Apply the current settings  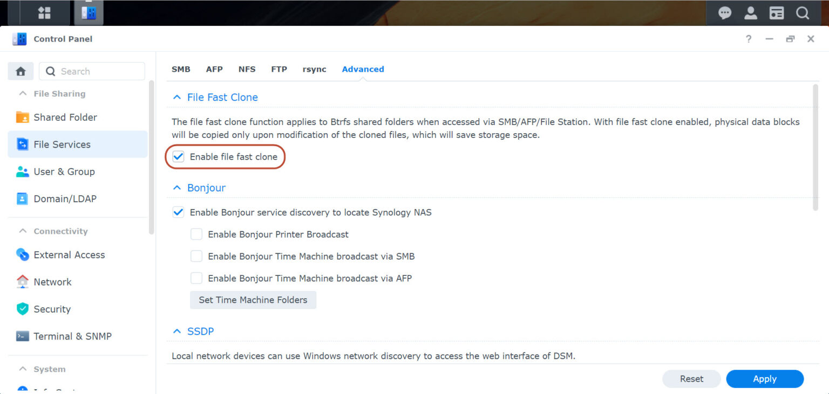(765, 378)
